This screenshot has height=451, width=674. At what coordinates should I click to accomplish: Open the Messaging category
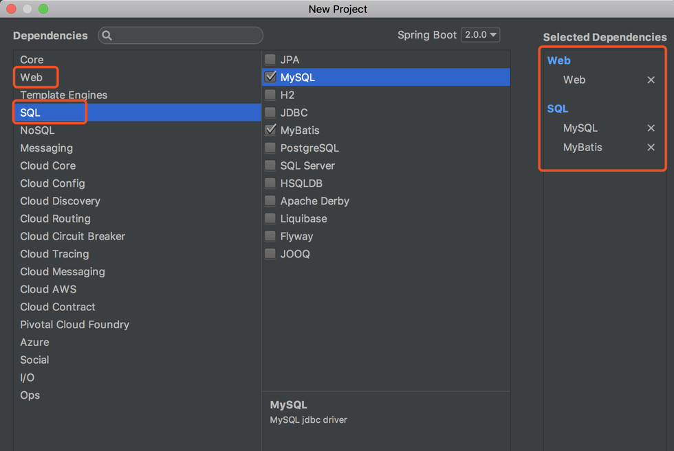tap(137, 148)
